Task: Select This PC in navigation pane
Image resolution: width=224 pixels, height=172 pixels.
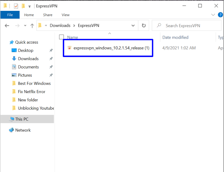Action: [x=27, y=119]
